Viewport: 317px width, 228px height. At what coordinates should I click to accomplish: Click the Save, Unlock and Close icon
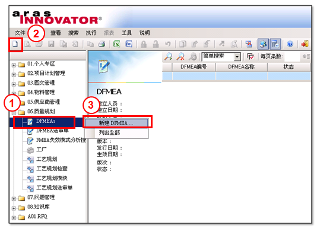(63, 44)
